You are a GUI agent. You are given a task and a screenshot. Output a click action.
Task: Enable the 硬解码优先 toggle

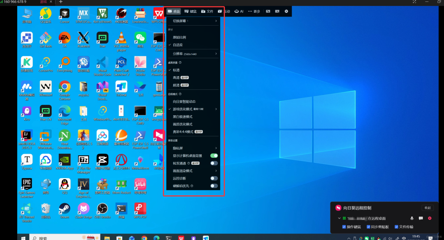(x=214, y=186)
